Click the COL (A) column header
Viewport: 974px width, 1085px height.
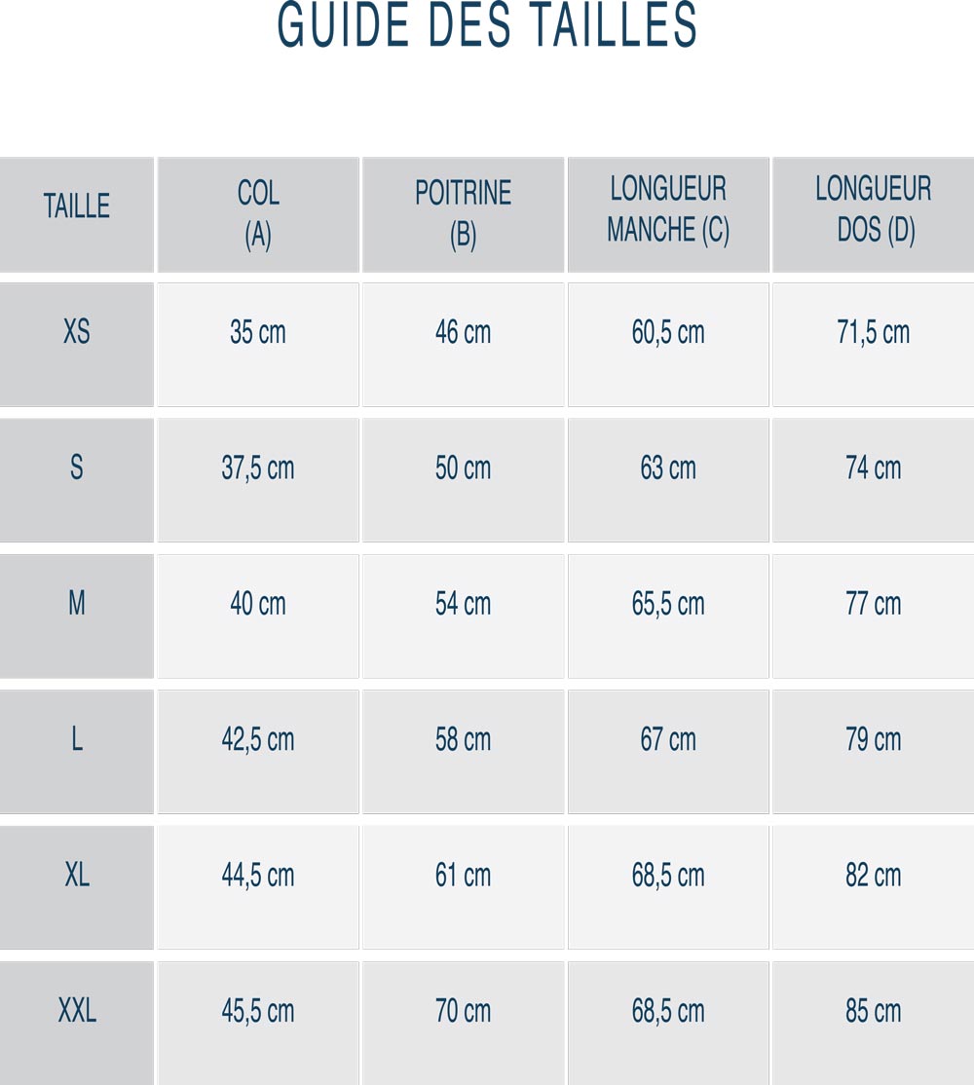click(258, 214)
